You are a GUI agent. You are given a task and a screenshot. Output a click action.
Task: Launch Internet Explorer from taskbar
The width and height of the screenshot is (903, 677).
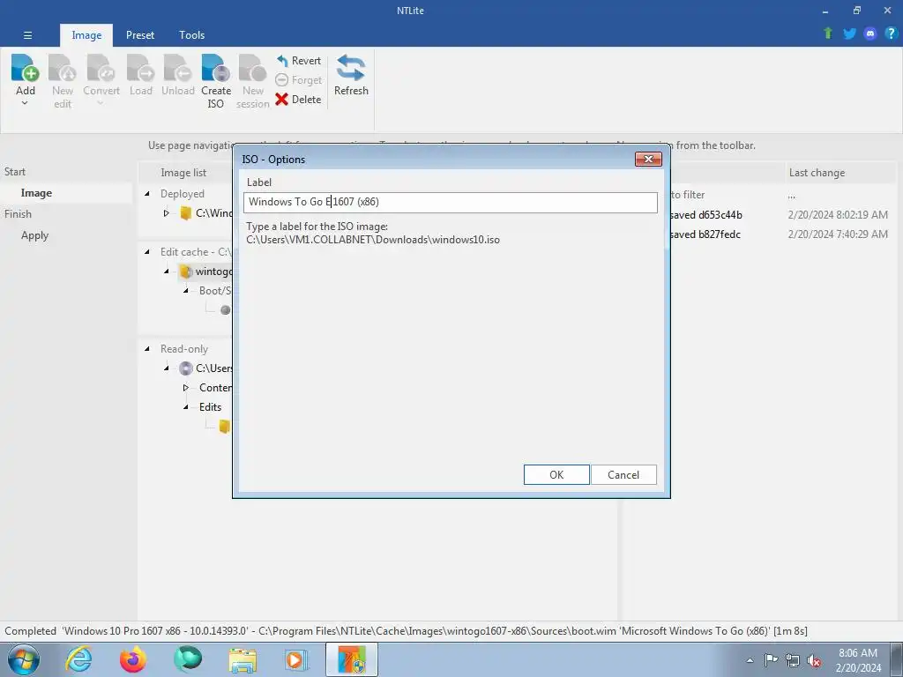pyautogui.click(x=78, y=659)
